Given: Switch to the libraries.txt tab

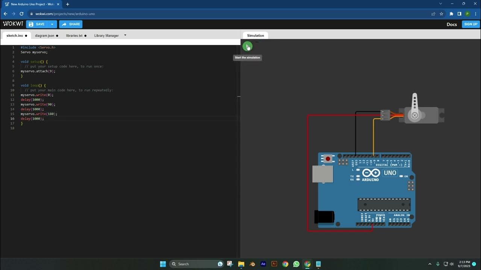Looking at the screenshot, I should click(76, 36).
